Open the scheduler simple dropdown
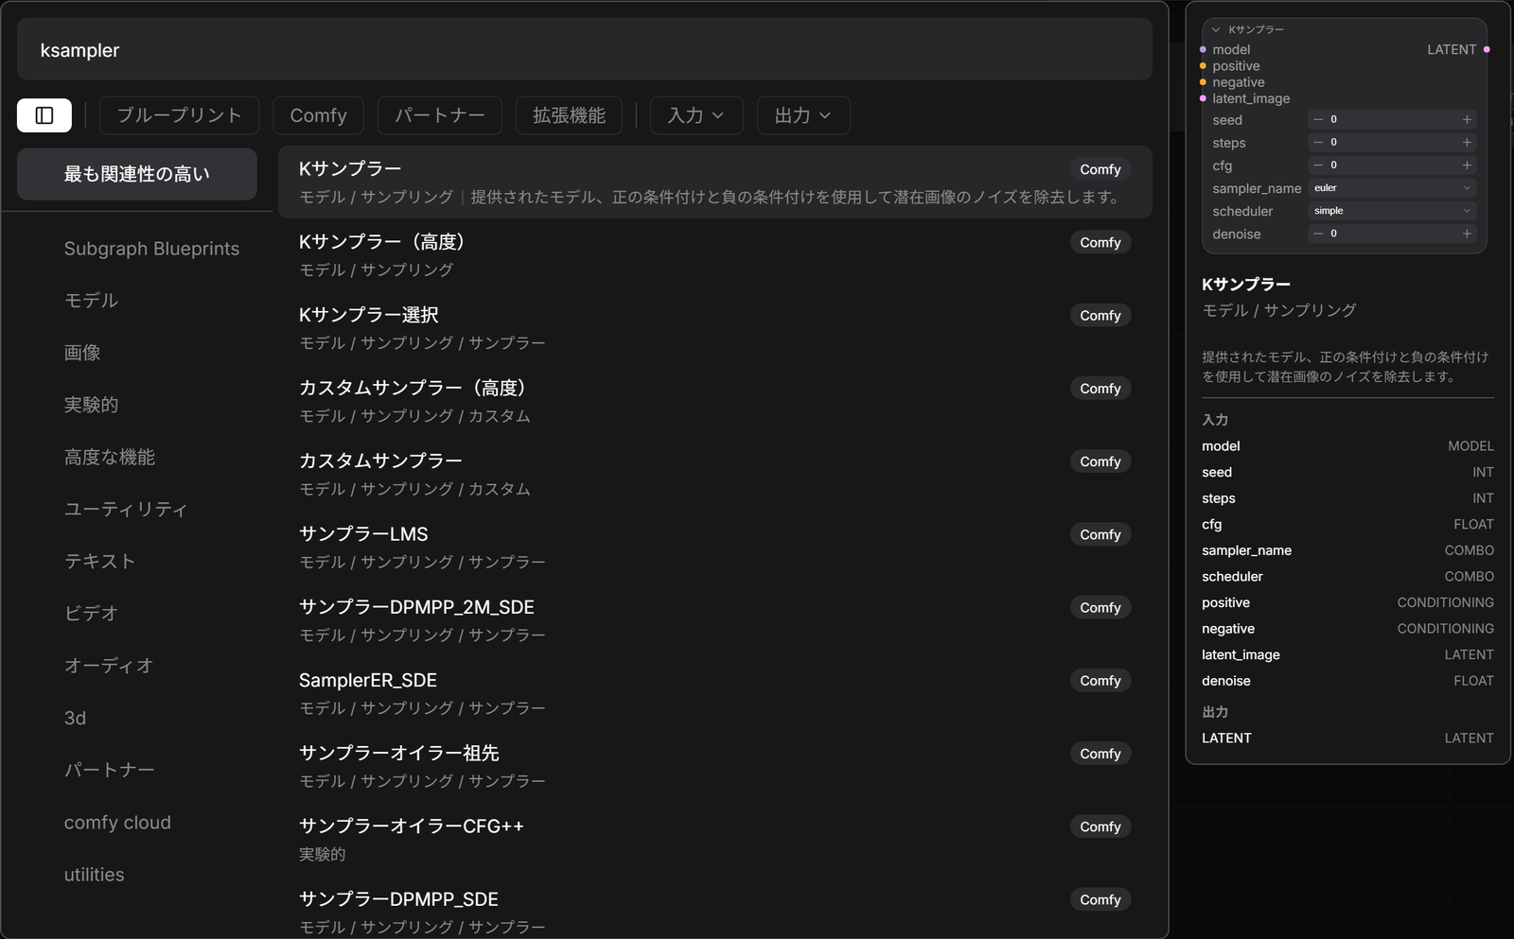The height and width of the screenshot is (939, 1514). pos(1392,211)
